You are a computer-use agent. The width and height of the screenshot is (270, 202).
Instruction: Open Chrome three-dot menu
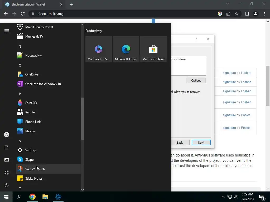point(264,14)
